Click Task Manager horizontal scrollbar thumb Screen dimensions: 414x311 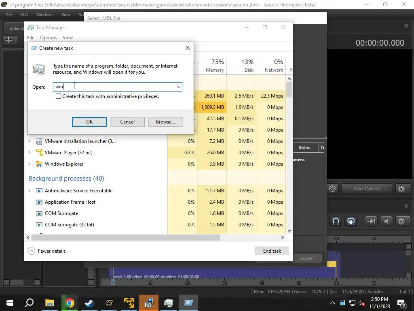coord(126,237)
